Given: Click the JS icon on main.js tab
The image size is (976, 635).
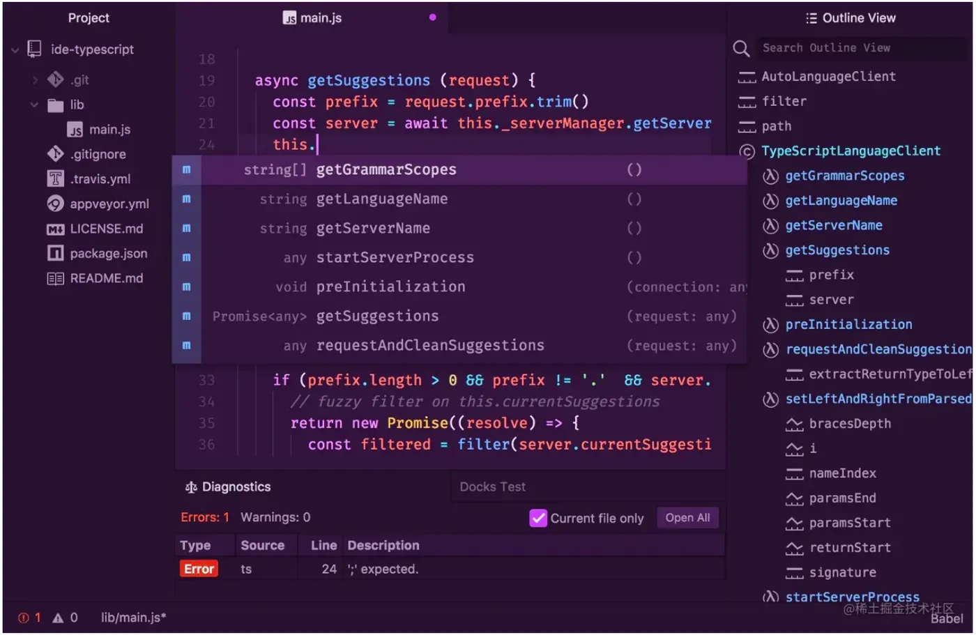Looking at the screenshot, I should (x=289, y=19).
